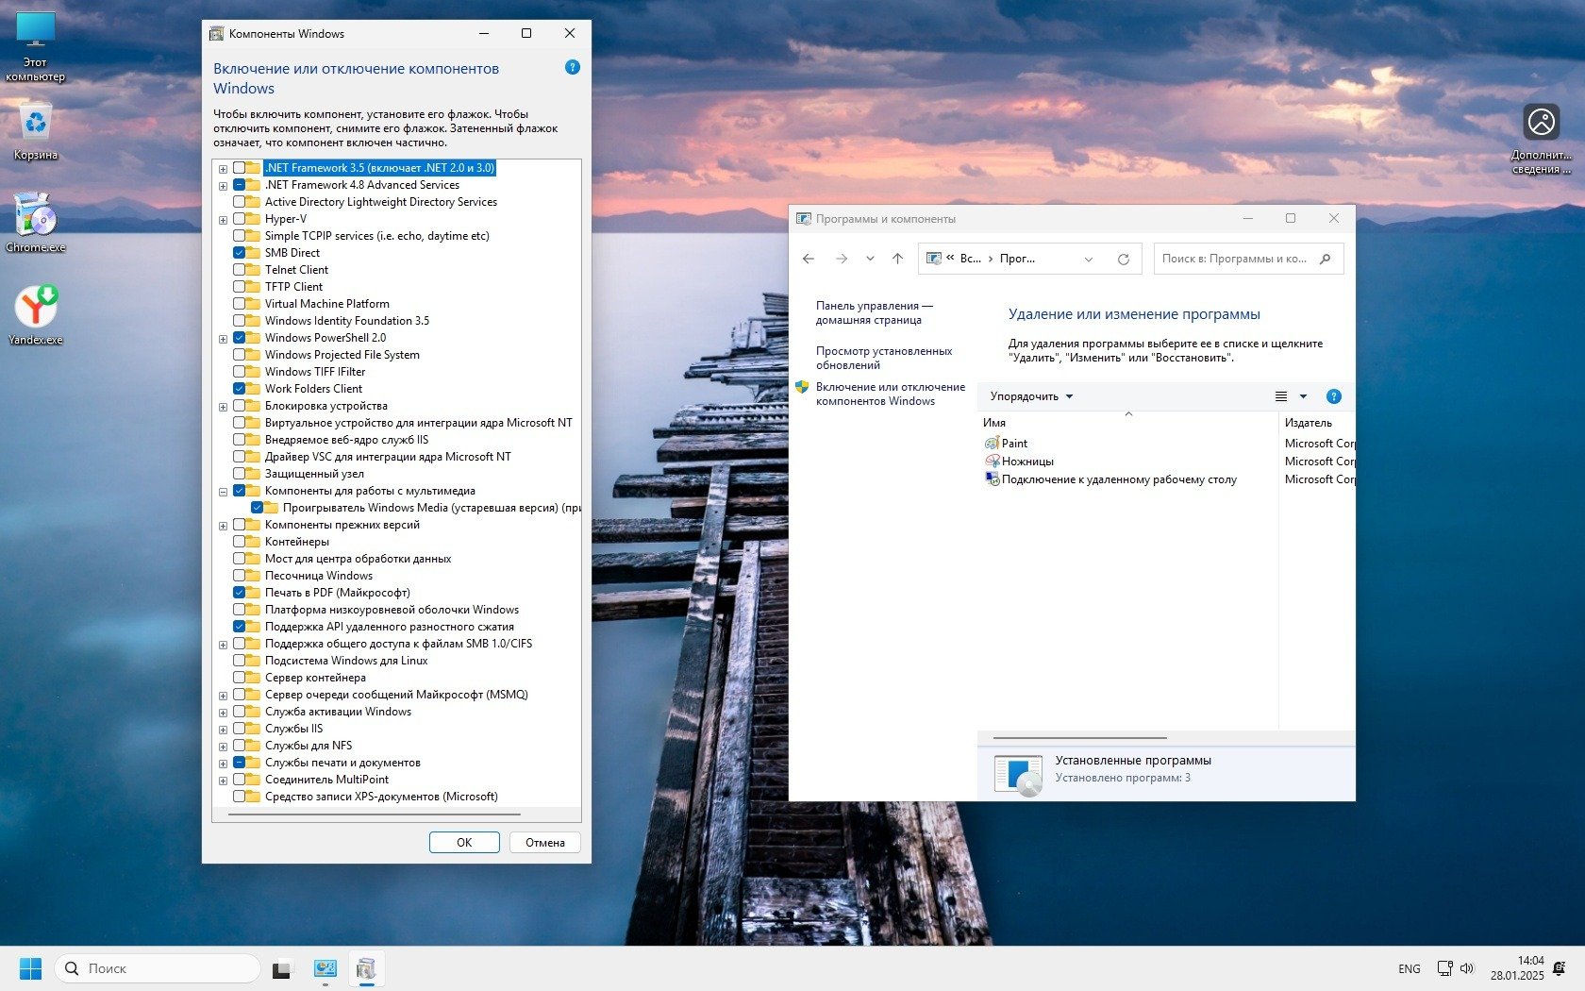This screenshot has width=1585, height=991.
Task: Uncheck the SMB Direct checkbox
Action: pos(240,253)
